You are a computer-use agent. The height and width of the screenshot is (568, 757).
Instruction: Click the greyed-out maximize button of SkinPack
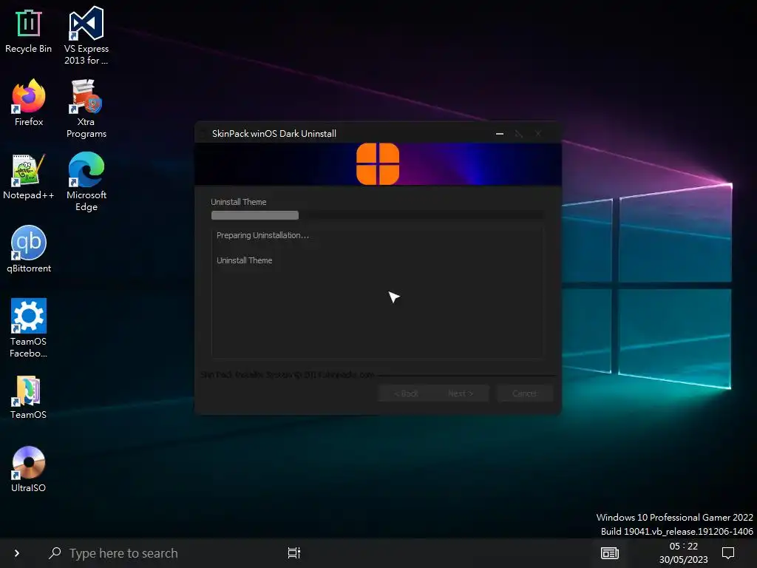(519, 134)
